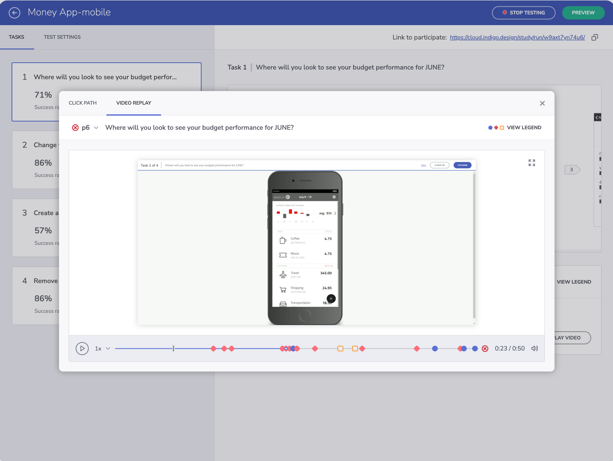613x461 pixels.
Task: Click View Legend in the replay dialog
Action: point(515,128)
